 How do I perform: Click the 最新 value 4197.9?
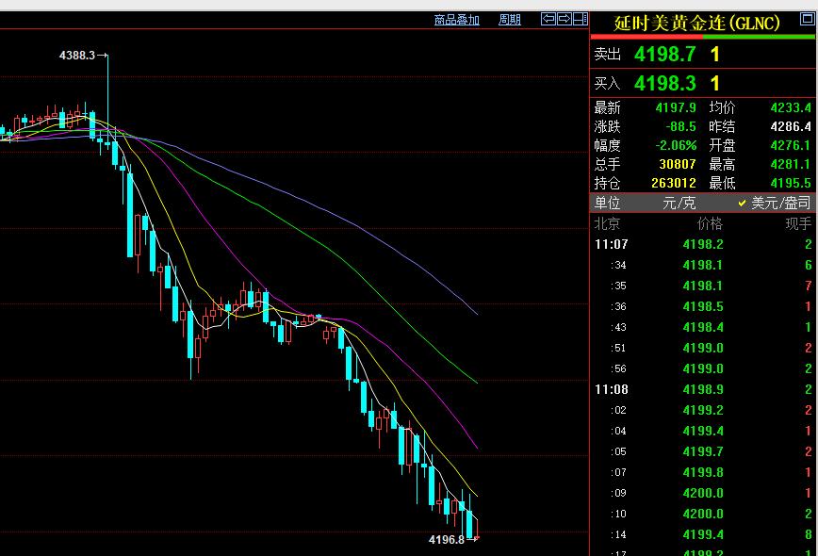tap(676, 108)
